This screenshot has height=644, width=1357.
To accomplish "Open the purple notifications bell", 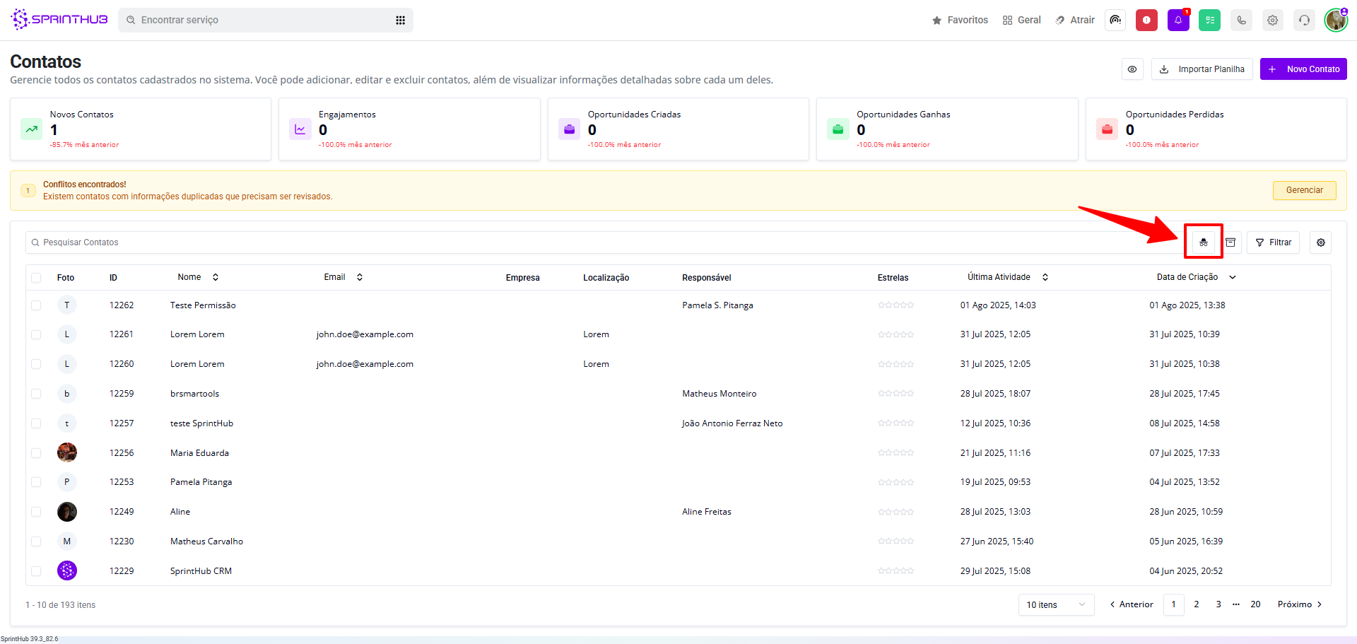I will (x=1178, y=20).
